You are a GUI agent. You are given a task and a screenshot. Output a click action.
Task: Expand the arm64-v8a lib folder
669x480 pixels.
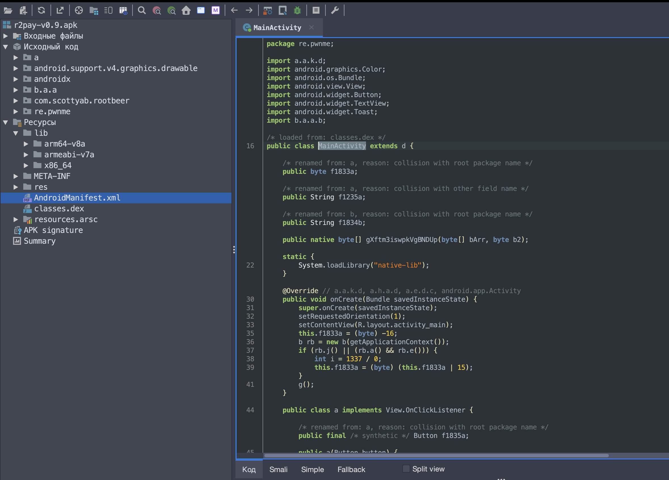(26, 144)
